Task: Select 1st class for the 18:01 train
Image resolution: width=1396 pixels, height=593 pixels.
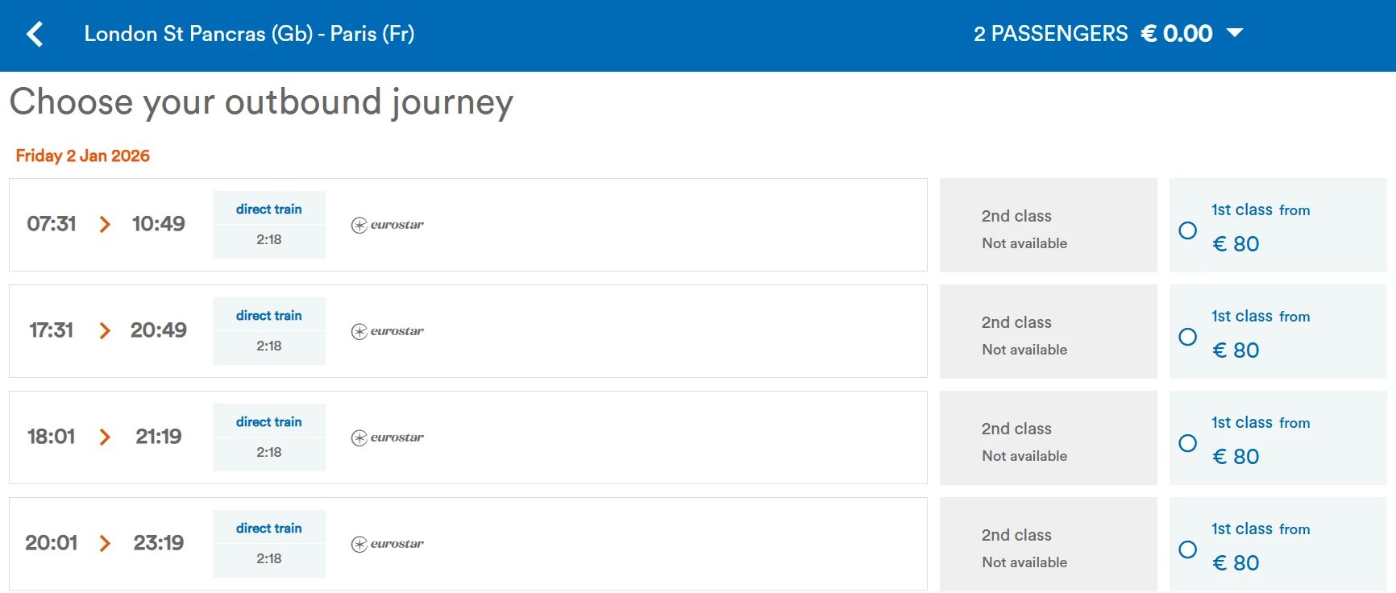Action: tap(1187, 443)
